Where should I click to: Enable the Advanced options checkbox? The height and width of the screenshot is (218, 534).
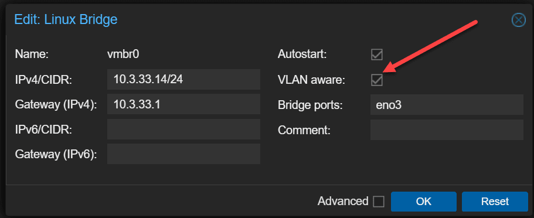378,202
